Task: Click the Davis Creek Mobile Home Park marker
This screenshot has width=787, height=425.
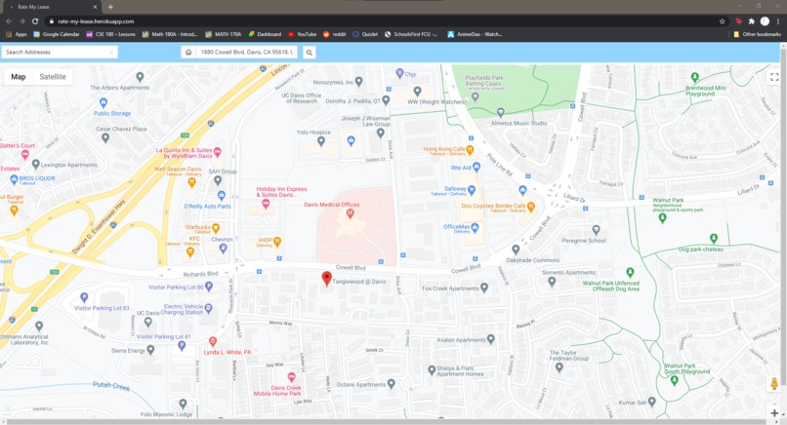Action: tap(291, 377)
